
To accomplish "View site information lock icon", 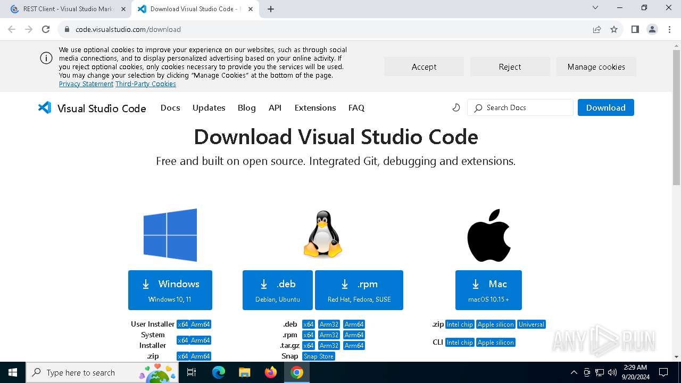I will 67,29.
